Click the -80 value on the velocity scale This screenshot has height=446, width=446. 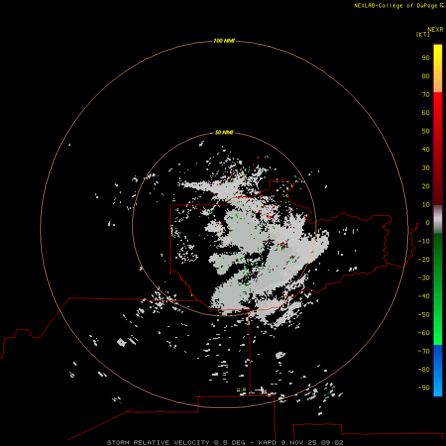[x=424, y=370]
